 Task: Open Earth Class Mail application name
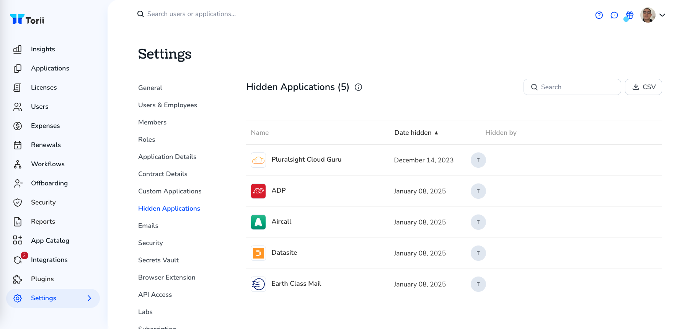coord(296,283)
